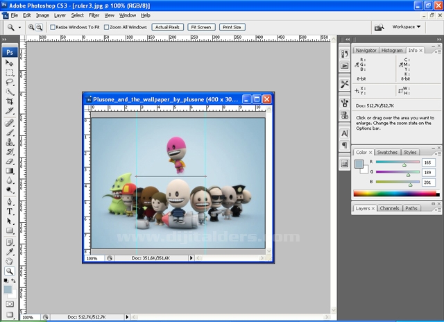The height and width of the screenshot is (322, 444).
Task: Select the Quick Selection tool
Action: click(10, 92)
